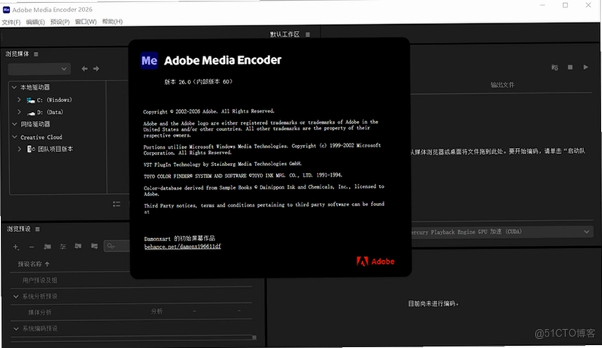Open the 预设(P) menu

pos(60,22)
